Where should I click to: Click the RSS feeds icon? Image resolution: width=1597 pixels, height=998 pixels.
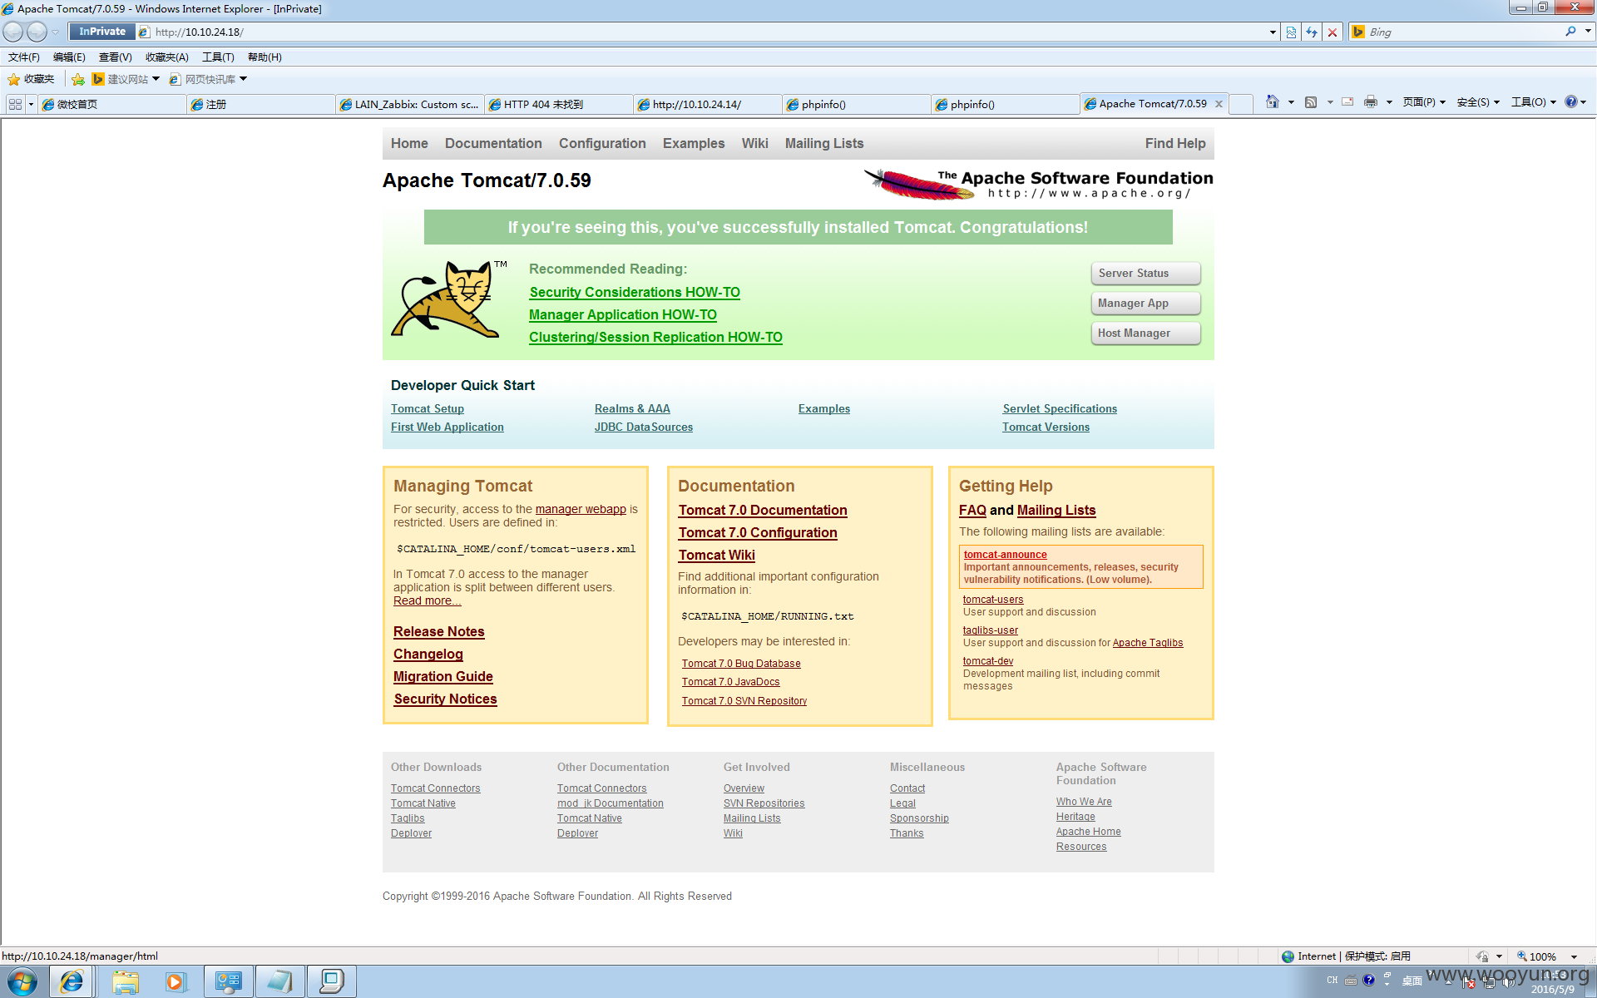[1311, 101]
